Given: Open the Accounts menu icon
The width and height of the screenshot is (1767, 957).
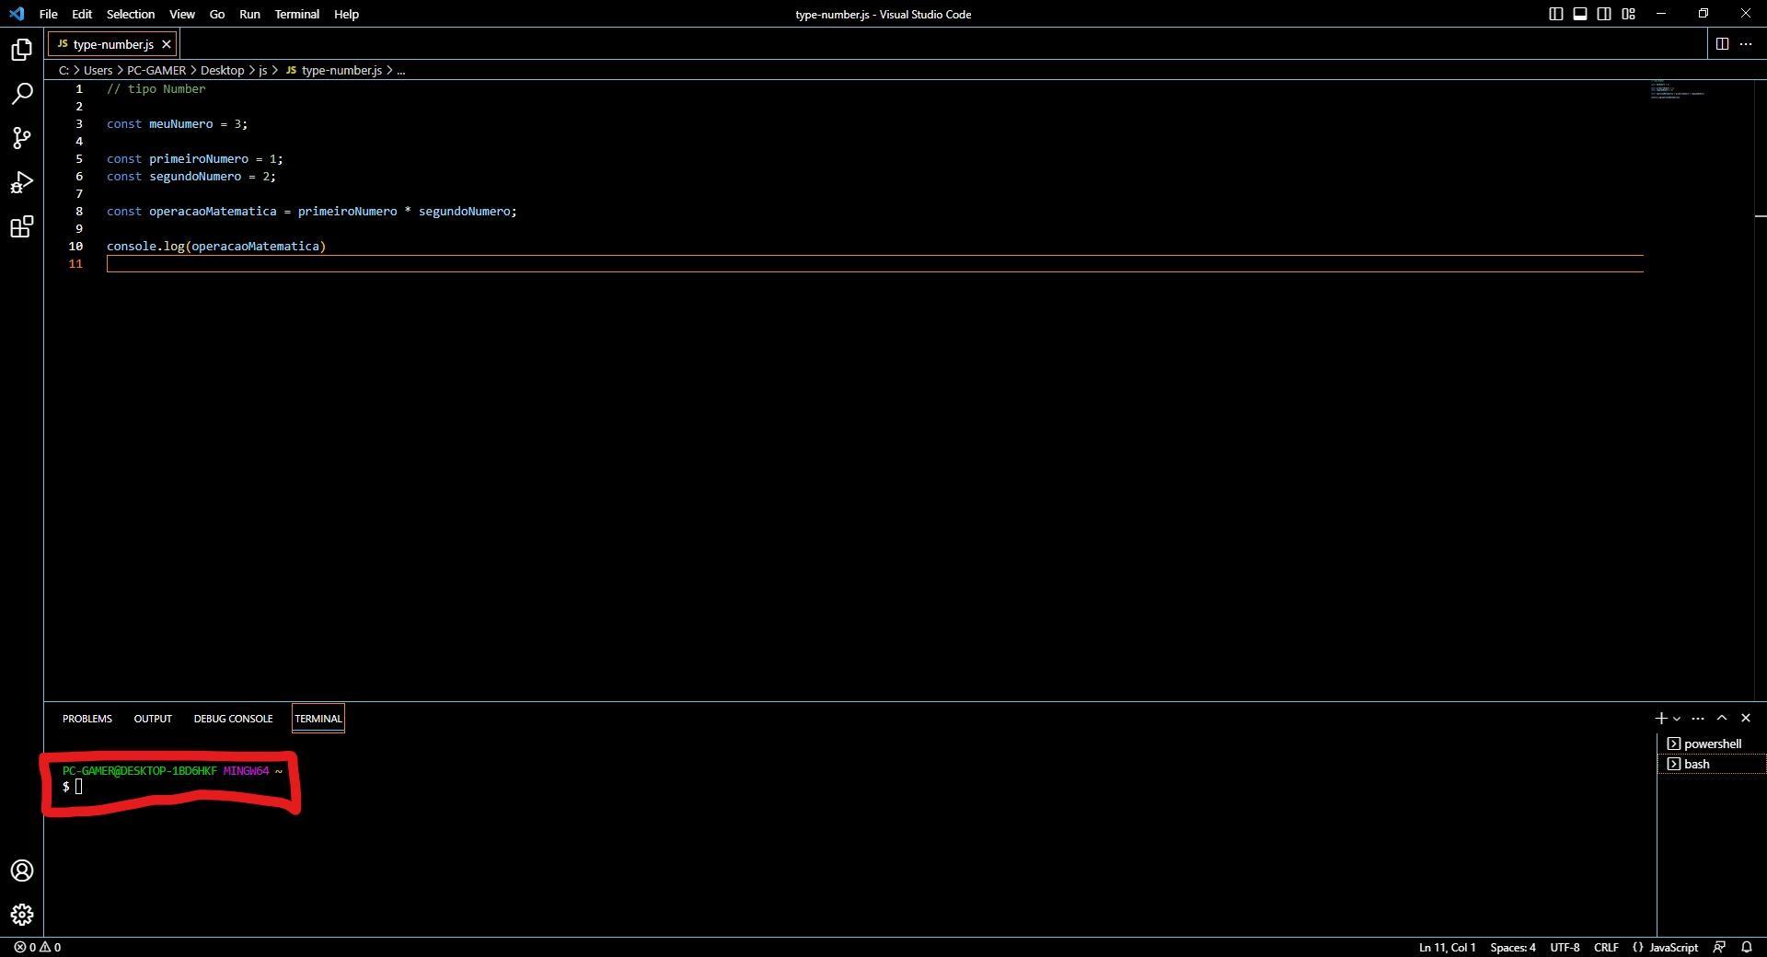Looking at the screenshot, I should [x=22, y=871].
